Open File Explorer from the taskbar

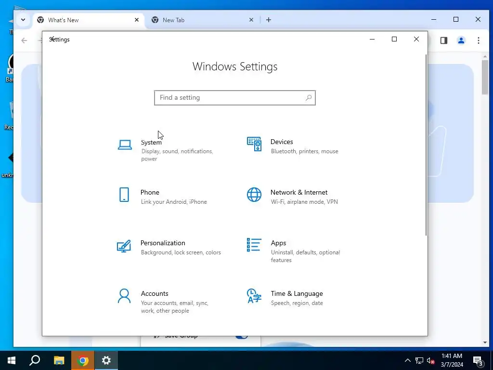(x=59, y=360)
